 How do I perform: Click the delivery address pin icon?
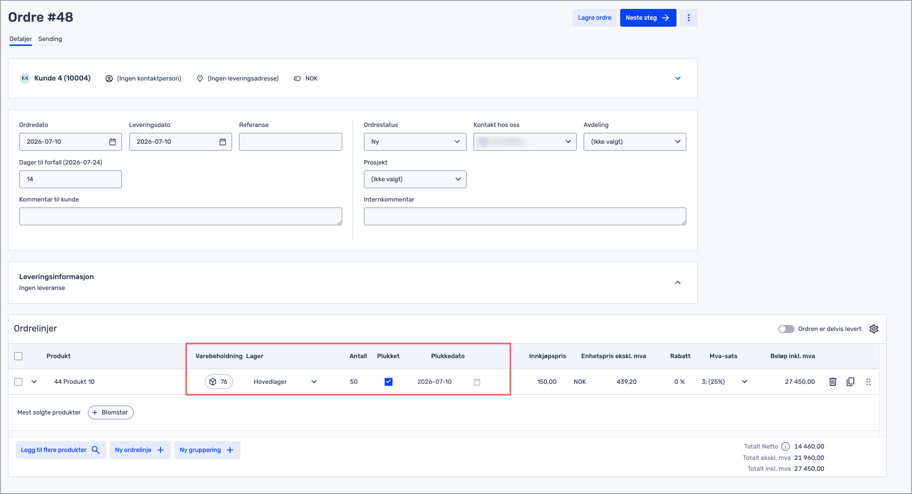point(200,79)
